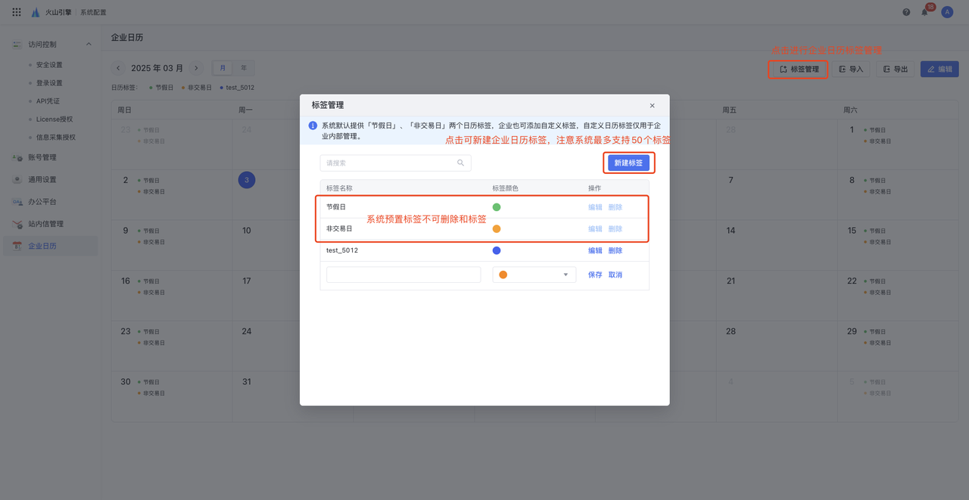Click 删除 for the test_5012 tag
This screenshot has width=969, height=500.
[615, 250]
